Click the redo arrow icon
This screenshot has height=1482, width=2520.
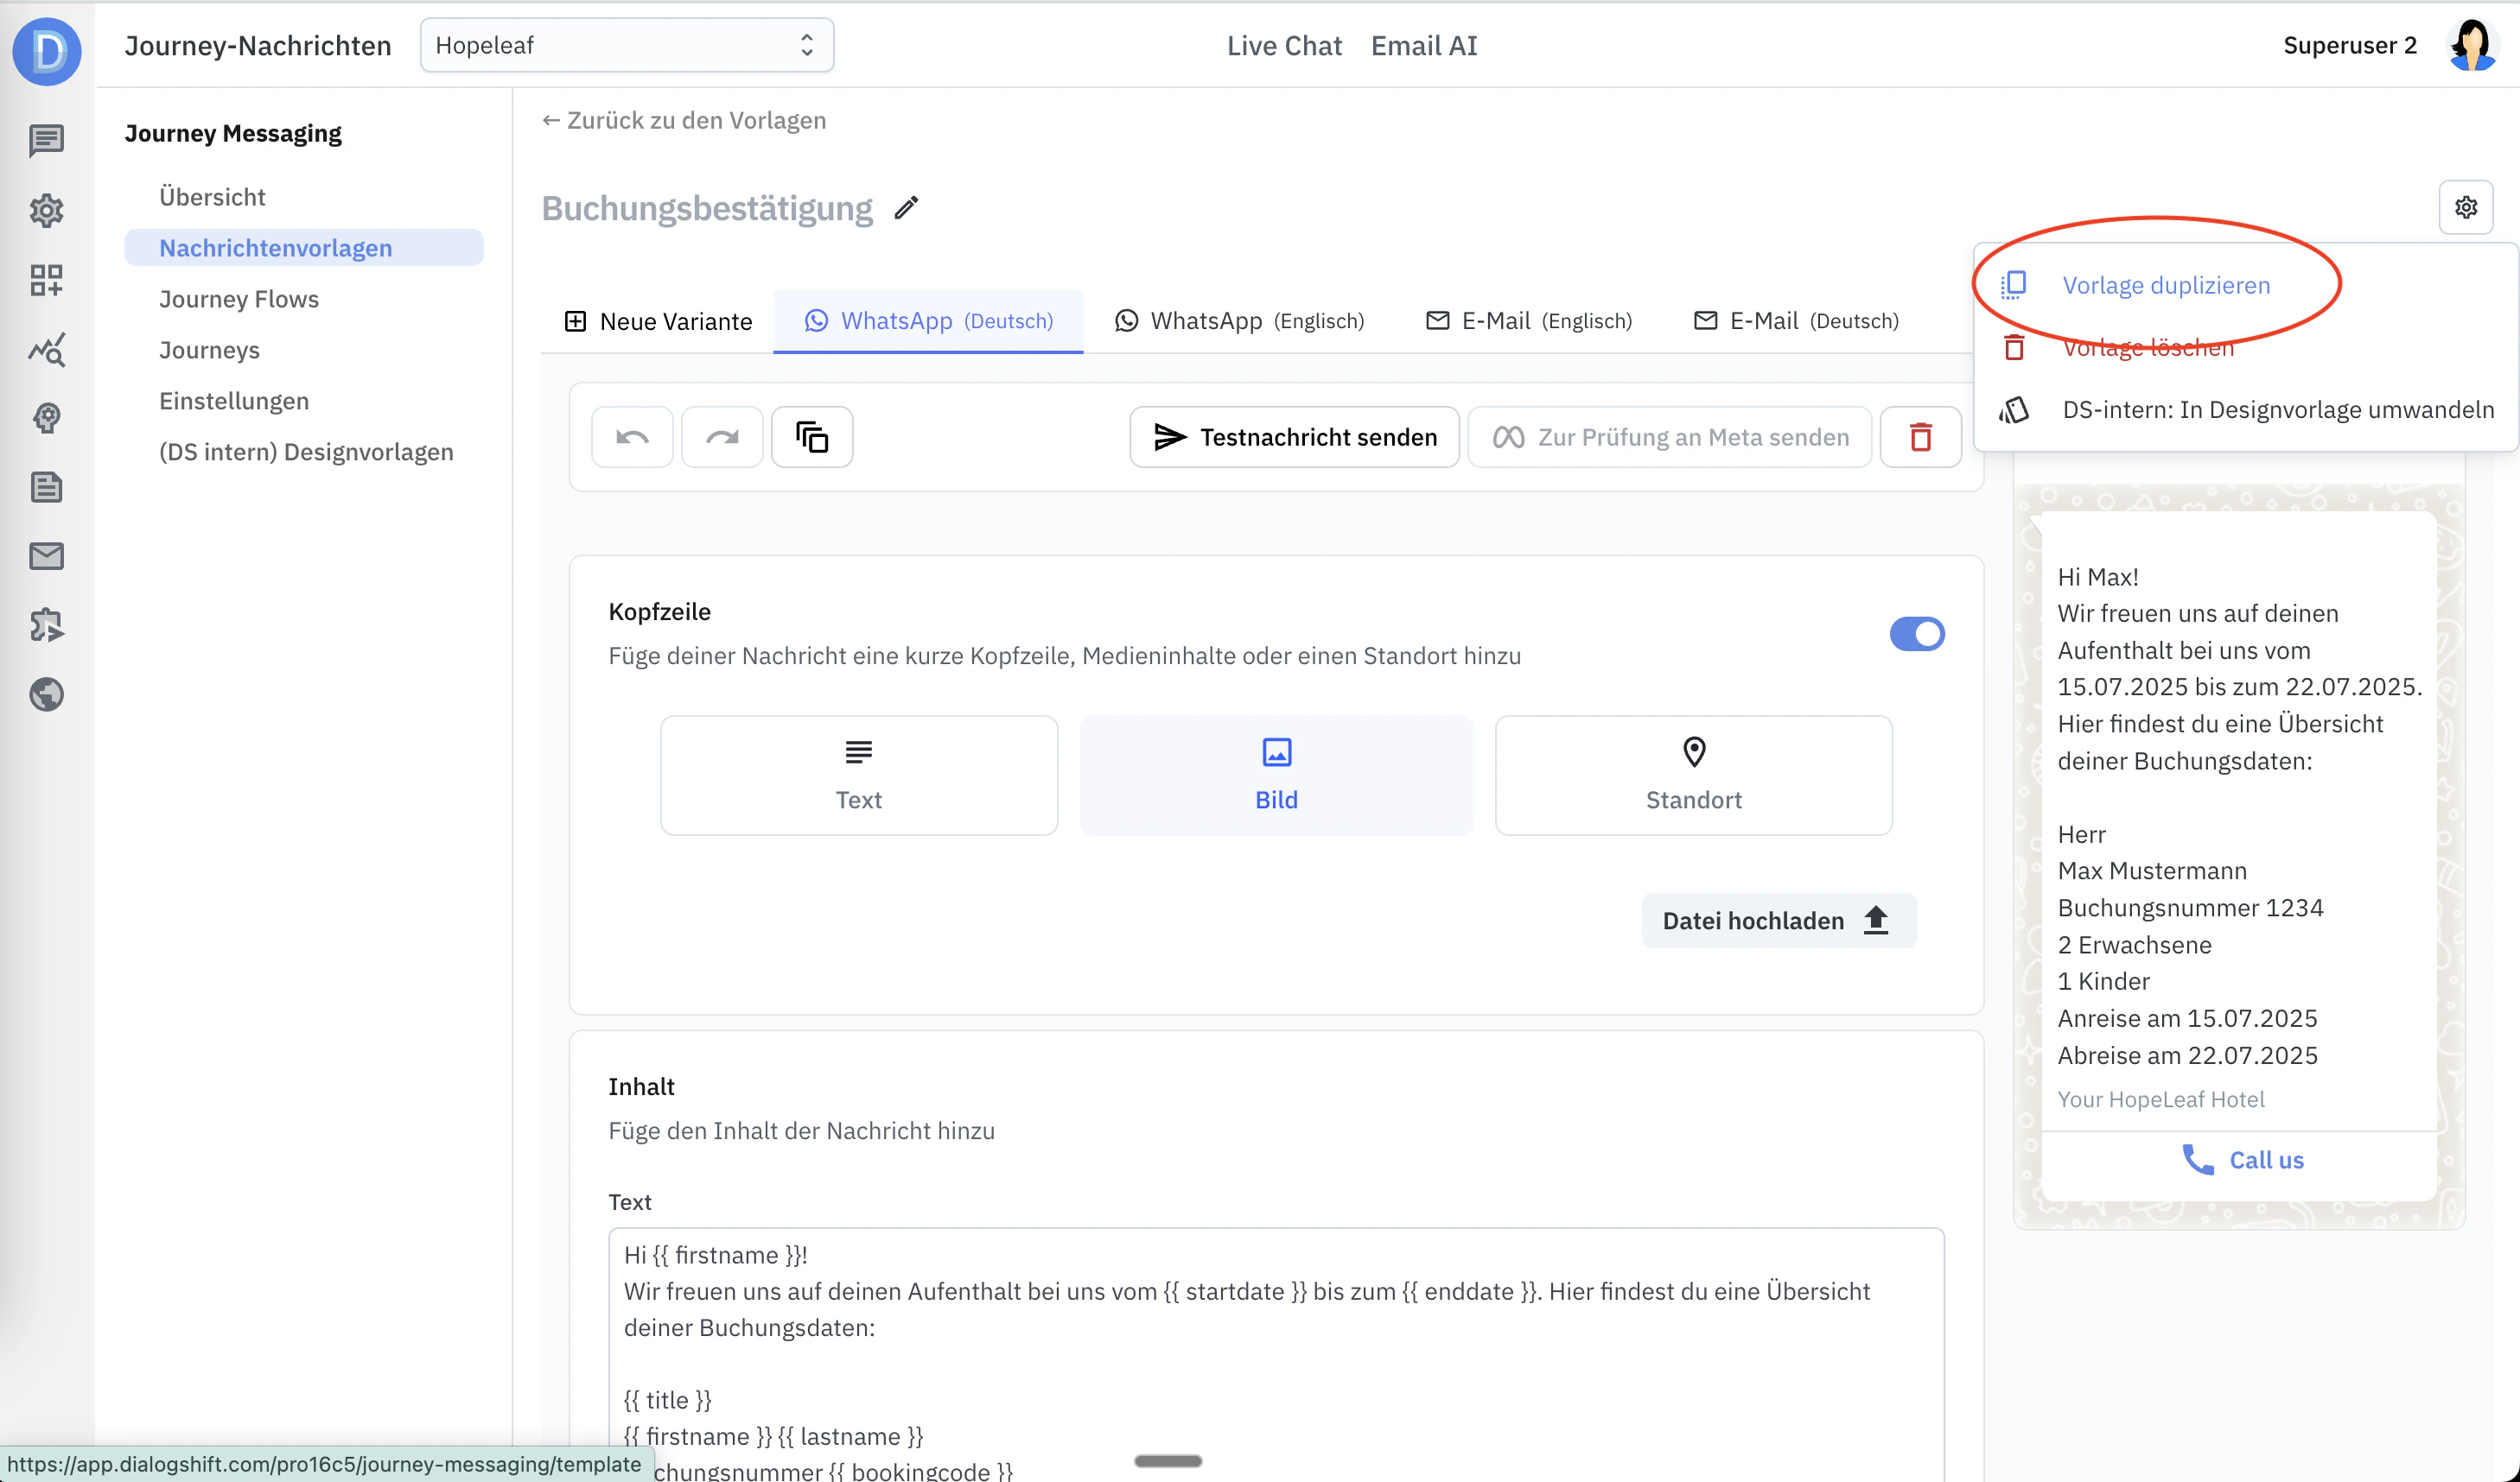tap(721, 437)
